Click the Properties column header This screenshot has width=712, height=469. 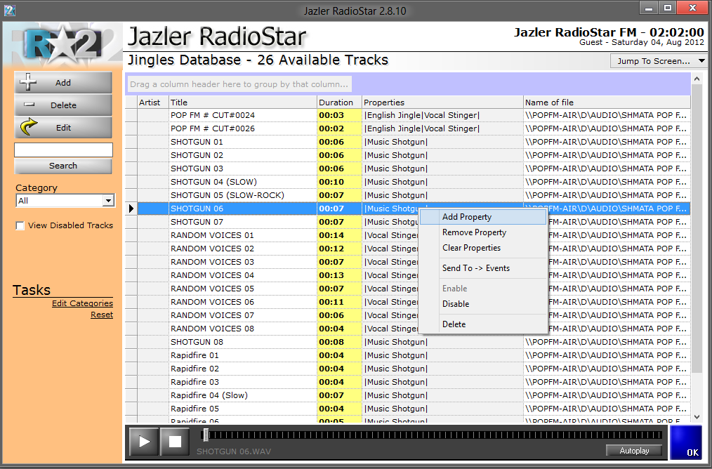[x=443, y=102]
